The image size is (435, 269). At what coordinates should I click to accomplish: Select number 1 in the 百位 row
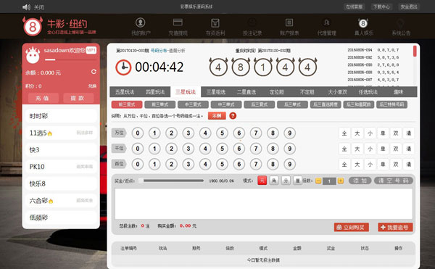(154, 164)
